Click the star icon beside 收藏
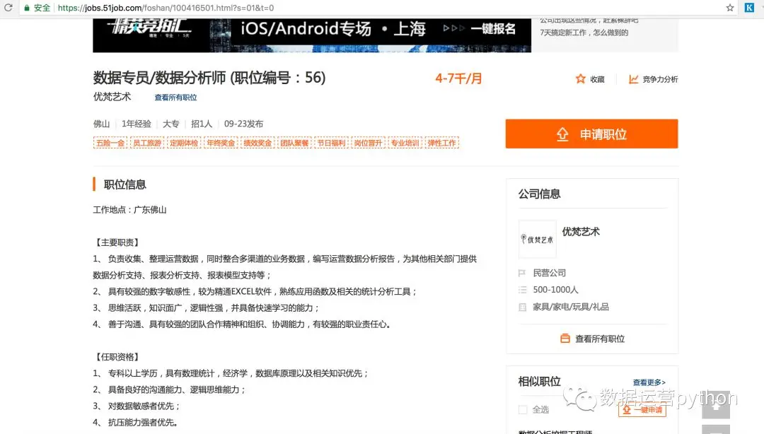Image resolution: width=764 pixels, height=434 pixels. tap(580, 79)
